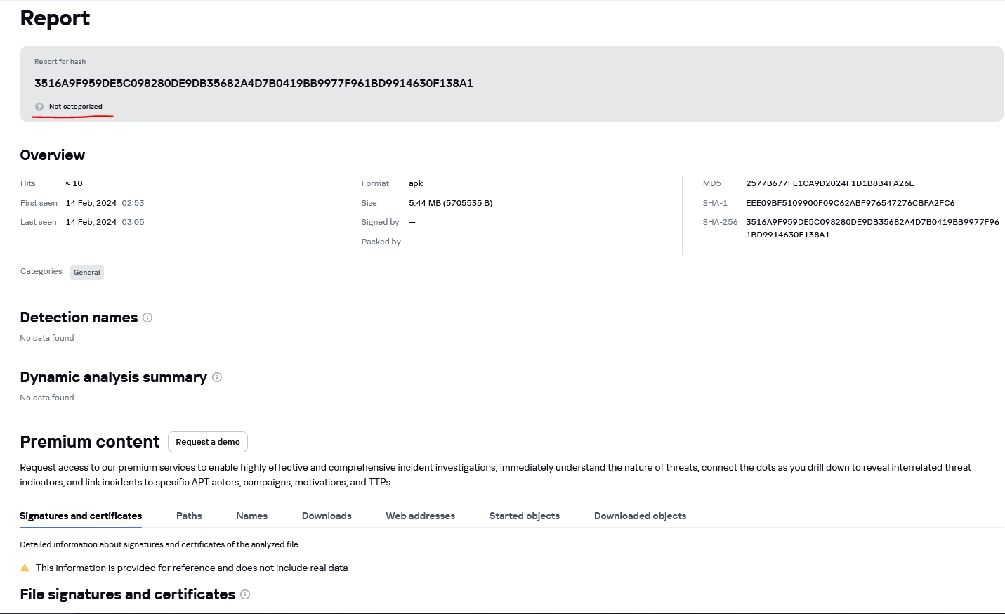The width and height of the screenshot is (1005, 614).
Task: Click the apk format value
Action: [416, 183]
